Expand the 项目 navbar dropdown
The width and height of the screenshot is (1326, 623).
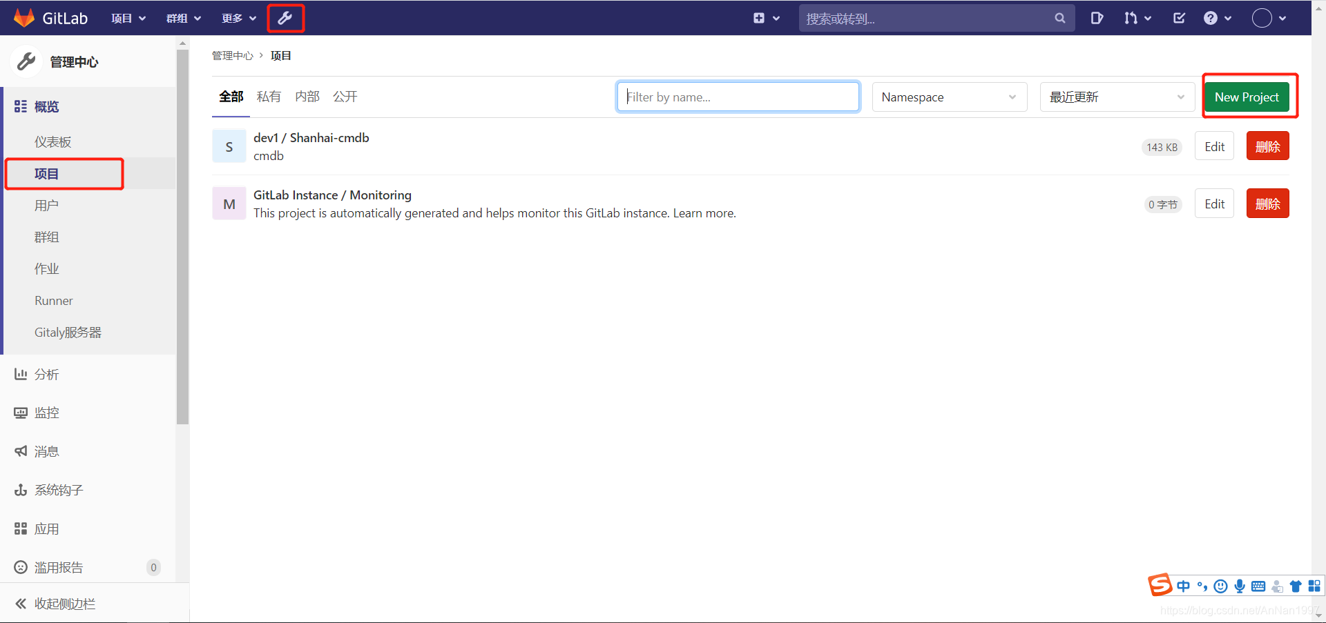click(128, 19)
